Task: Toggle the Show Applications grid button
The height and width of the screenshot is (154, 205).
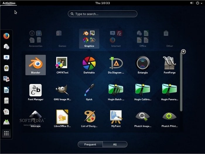Action: (6, 133)
